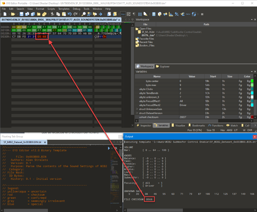Undo the last edit
The image size is (257, 212).
point(70,14)
